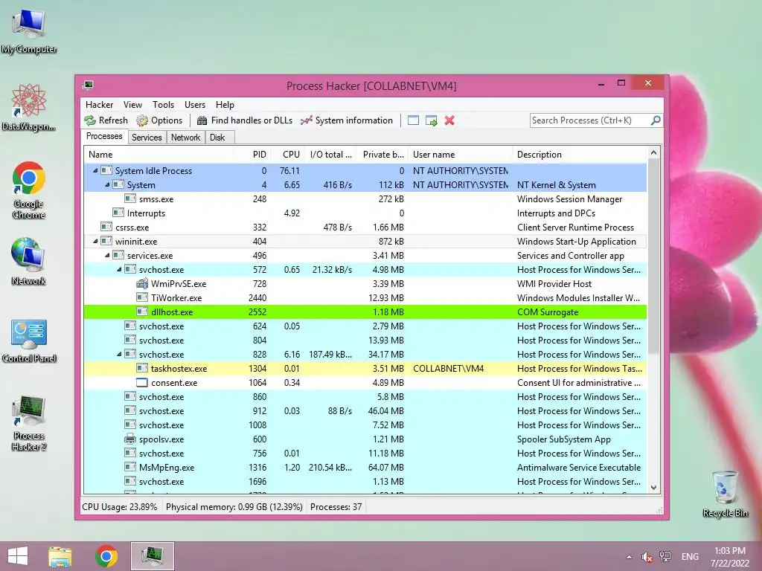This screenshot has width=762, height=571.
Task: Sort by I/O total column header
Action: click(x=330, y=155)
